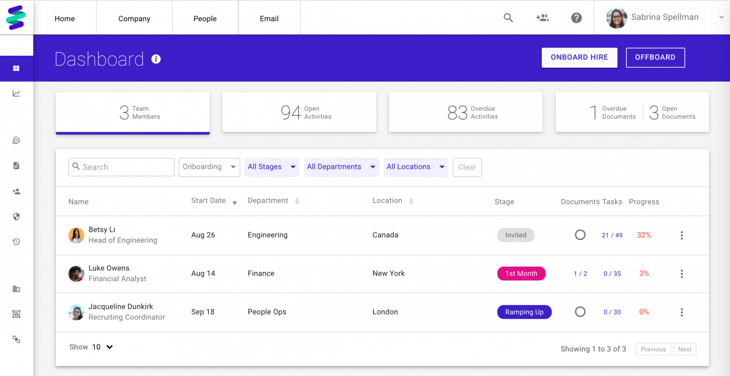Image resolution: width=730 pixels, height=376 pixels.
Task: Click Jacqueline Dunkirk's avatar photo
Action: point(76,312)
